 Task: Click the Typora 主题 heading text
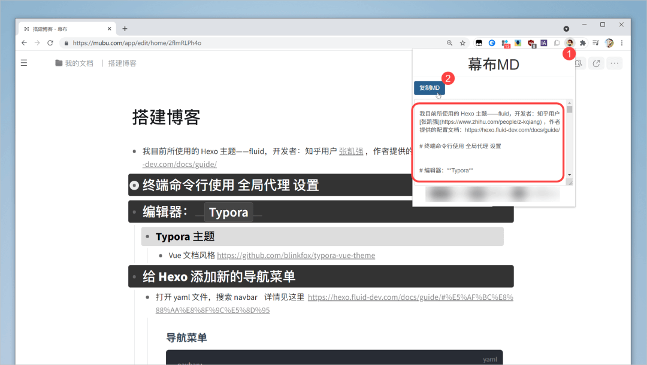[185, 236]
